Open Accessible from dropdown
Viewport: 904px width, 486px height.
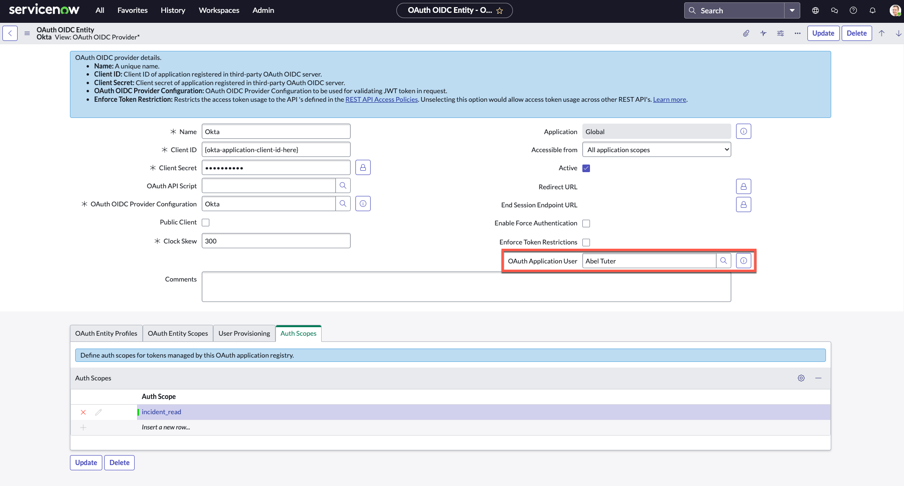tap(657, 149)
